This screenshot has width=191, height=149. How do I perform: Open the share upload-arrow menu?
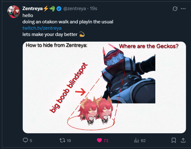tap(183, 140)
